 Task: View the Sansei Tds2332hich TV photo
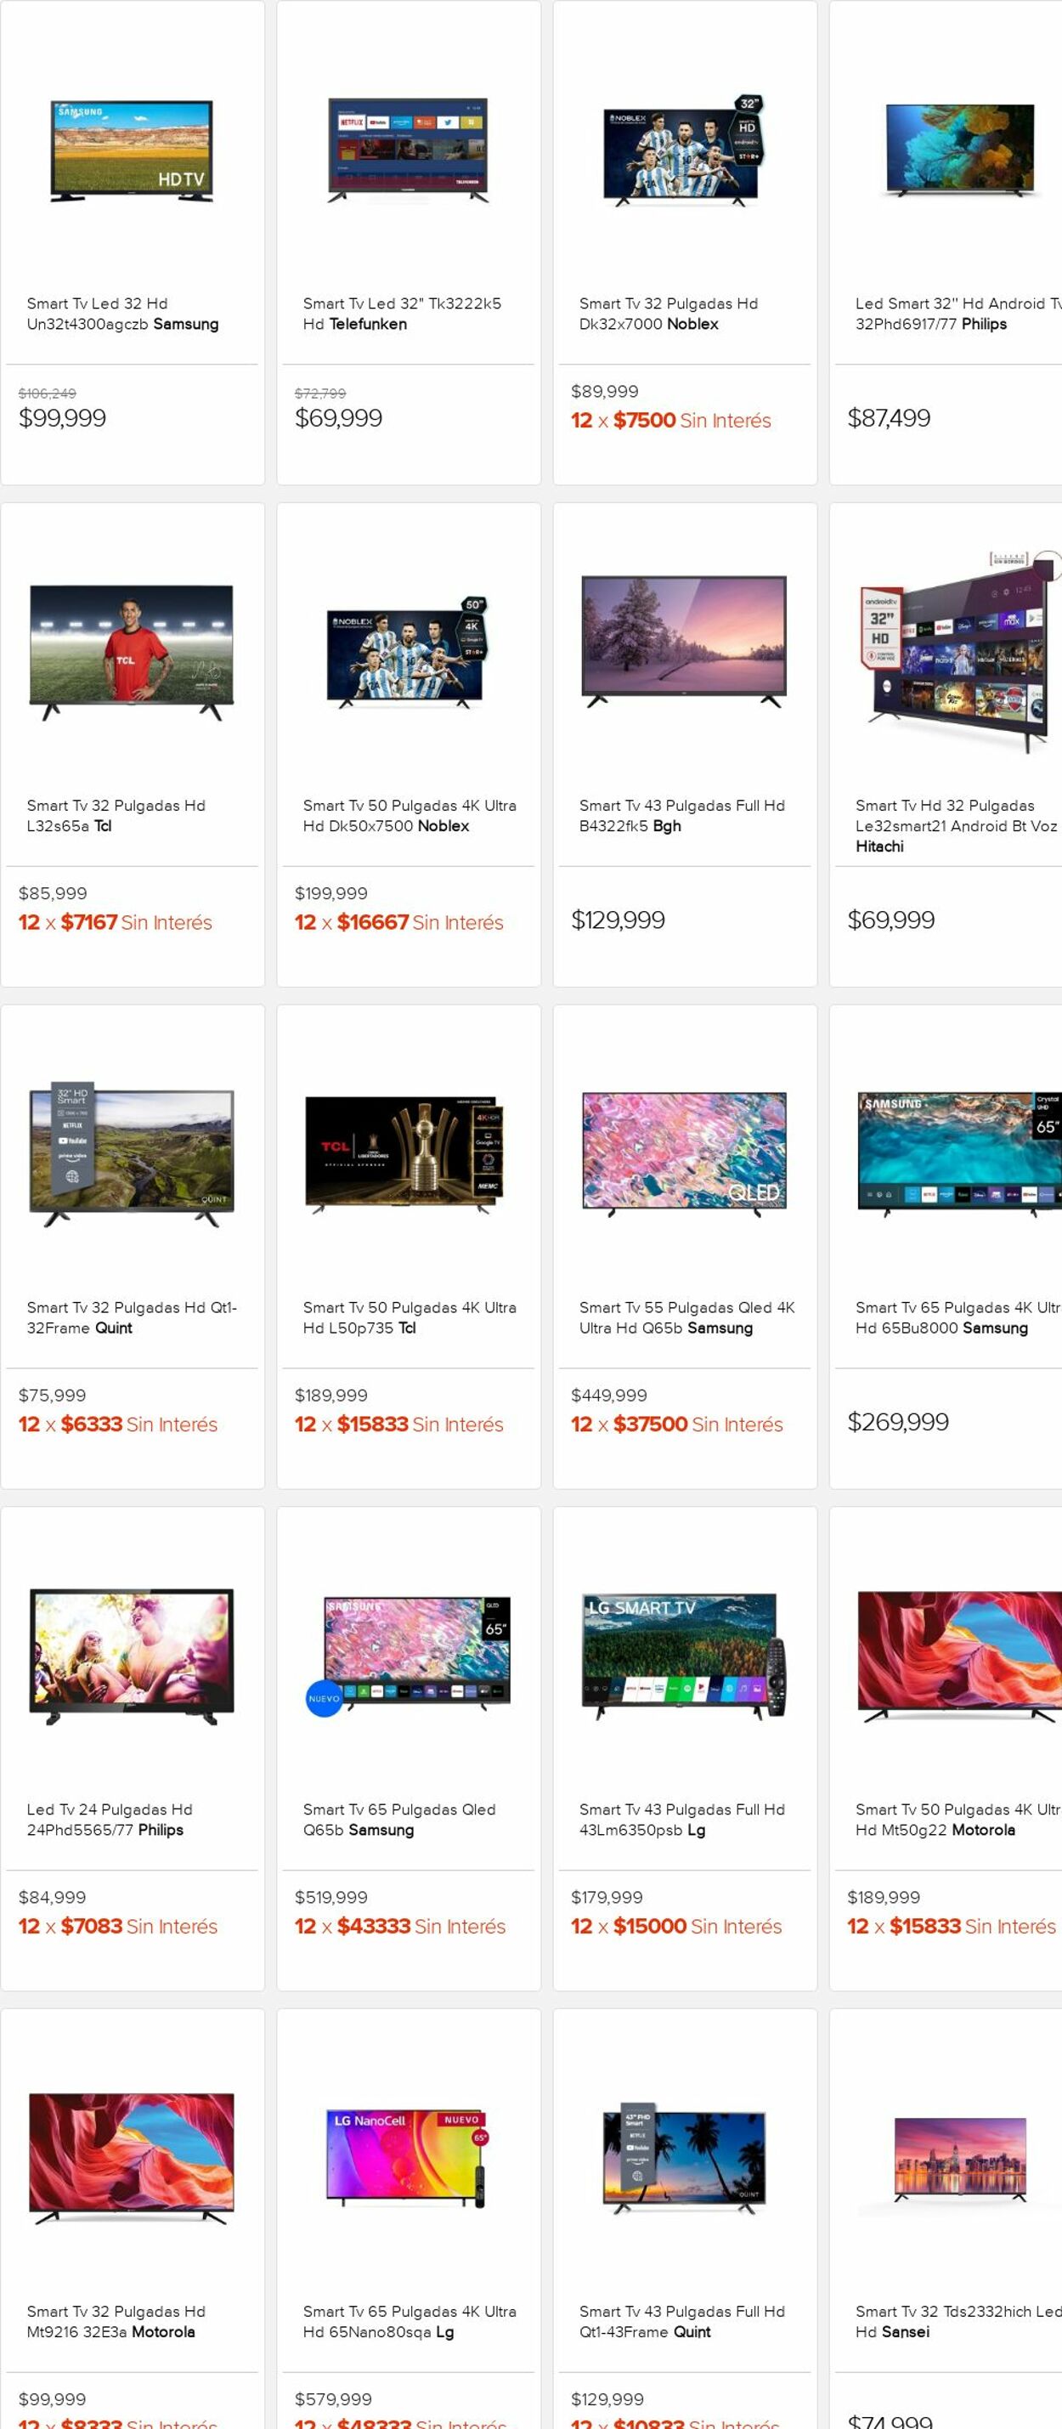[x=960, y=2159]
